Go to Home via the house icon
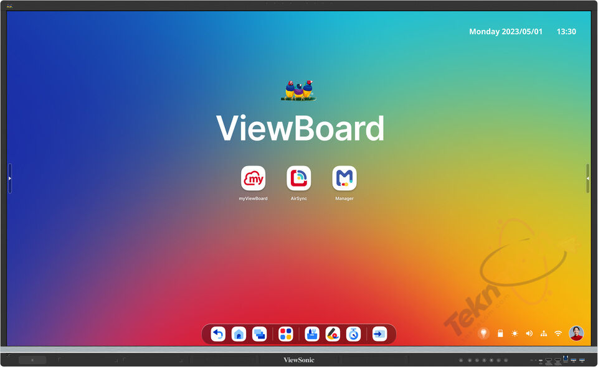 coord(239,334)
